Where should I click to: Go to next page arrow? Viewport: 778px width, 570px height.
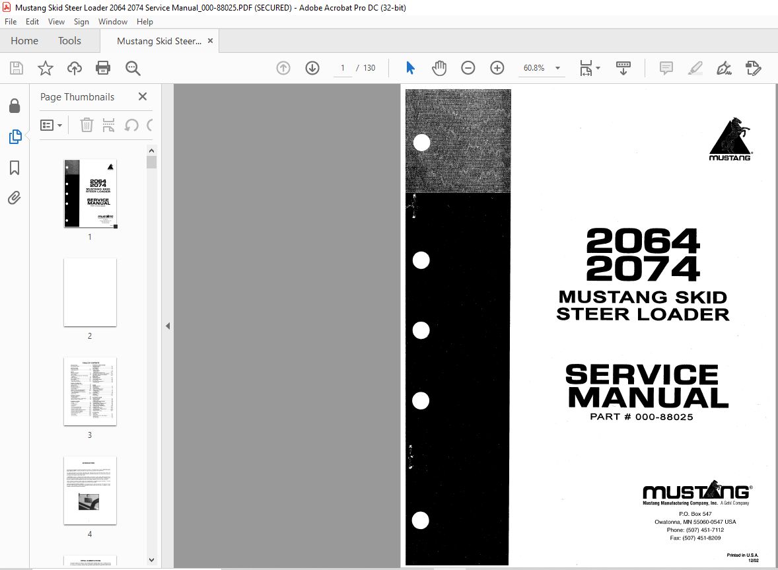(x=312, y=68)
